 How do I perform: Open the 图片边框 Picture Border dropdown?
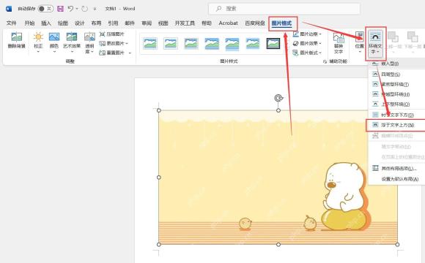pyautogui.click(x=307, y=34)
